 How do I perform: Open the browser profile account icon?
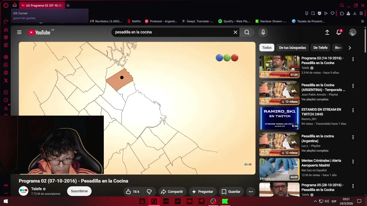[348, 13]
